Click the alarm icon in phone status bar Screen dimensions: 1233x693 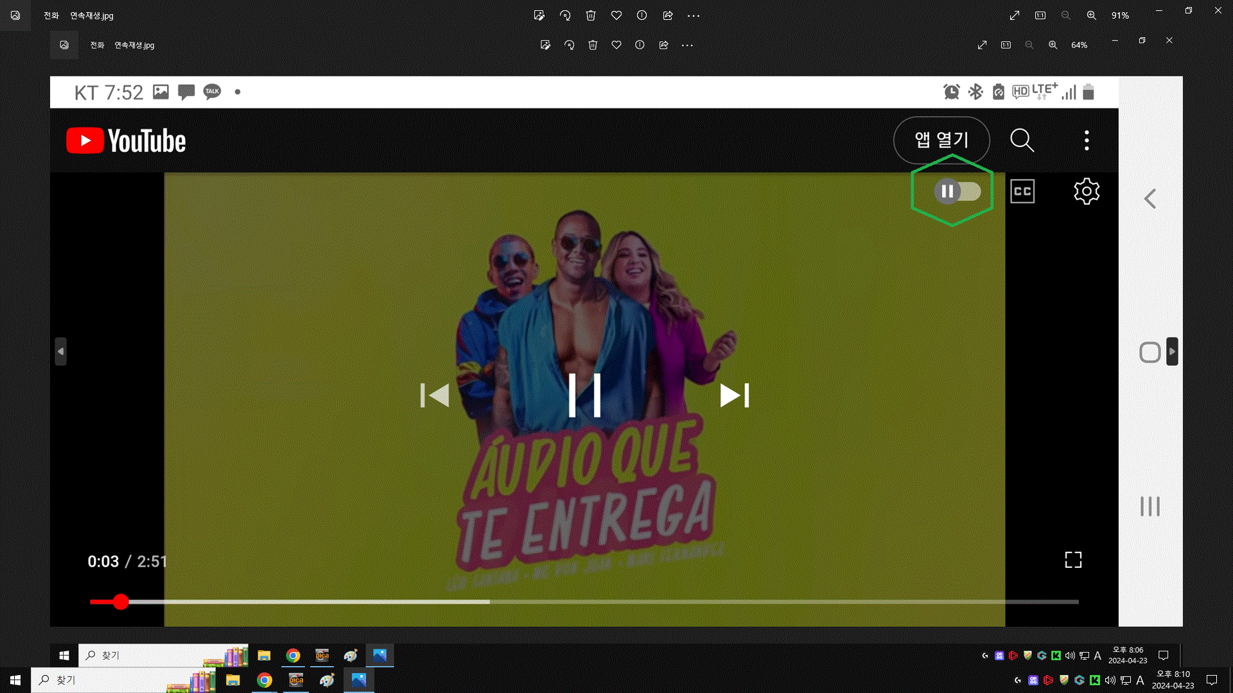click(x=951, y=92)
